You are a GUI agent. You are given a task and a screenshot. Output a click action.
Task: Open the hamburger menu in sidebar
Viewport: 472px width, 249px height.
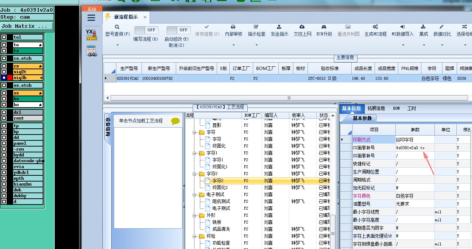click(91, 17)
